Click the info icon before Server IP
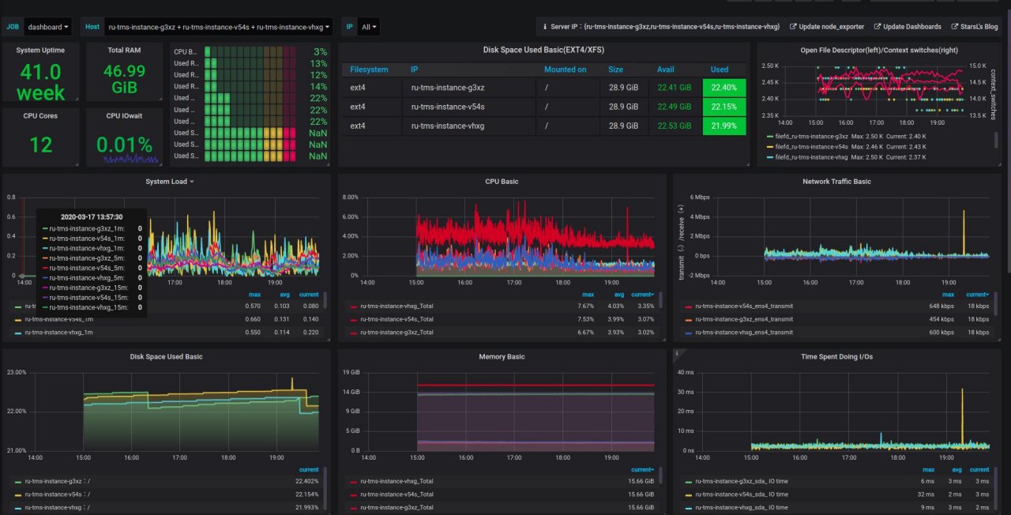1011x515 pixels. 545,27
